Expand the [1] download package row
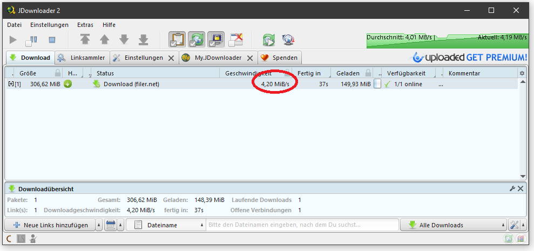Viewport: 534px width, 251px height. [10, 84]
